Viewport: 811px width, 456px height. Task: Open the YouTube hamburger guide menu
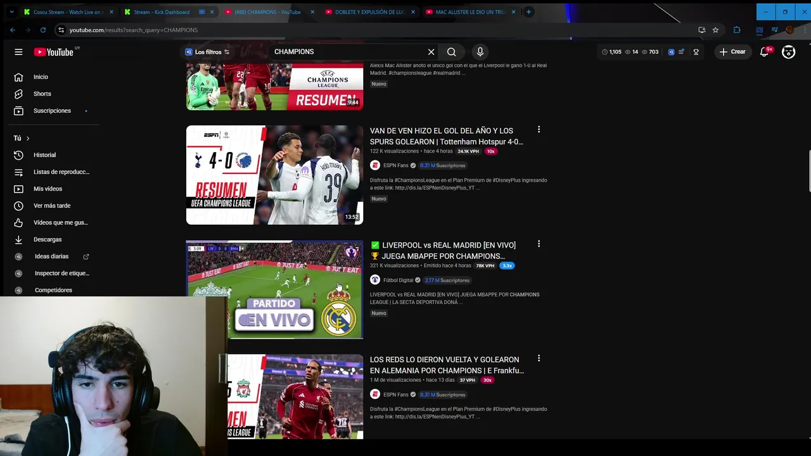(18, 52)
